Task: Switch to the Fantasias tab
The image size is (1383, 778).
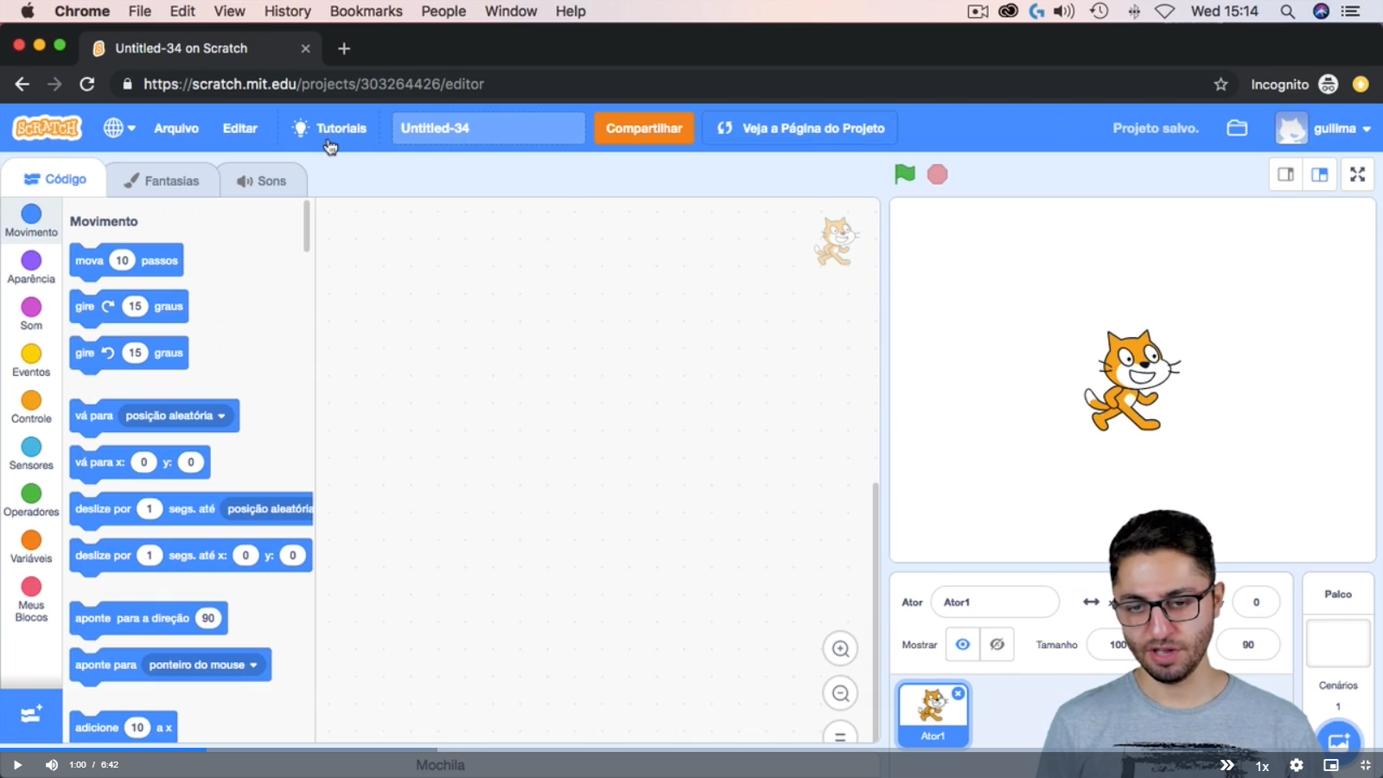Action: (162, 181)
